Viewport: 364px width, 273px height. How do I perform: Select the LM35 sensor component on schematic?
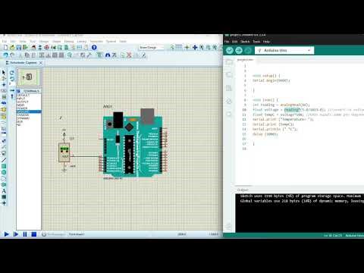64,152
